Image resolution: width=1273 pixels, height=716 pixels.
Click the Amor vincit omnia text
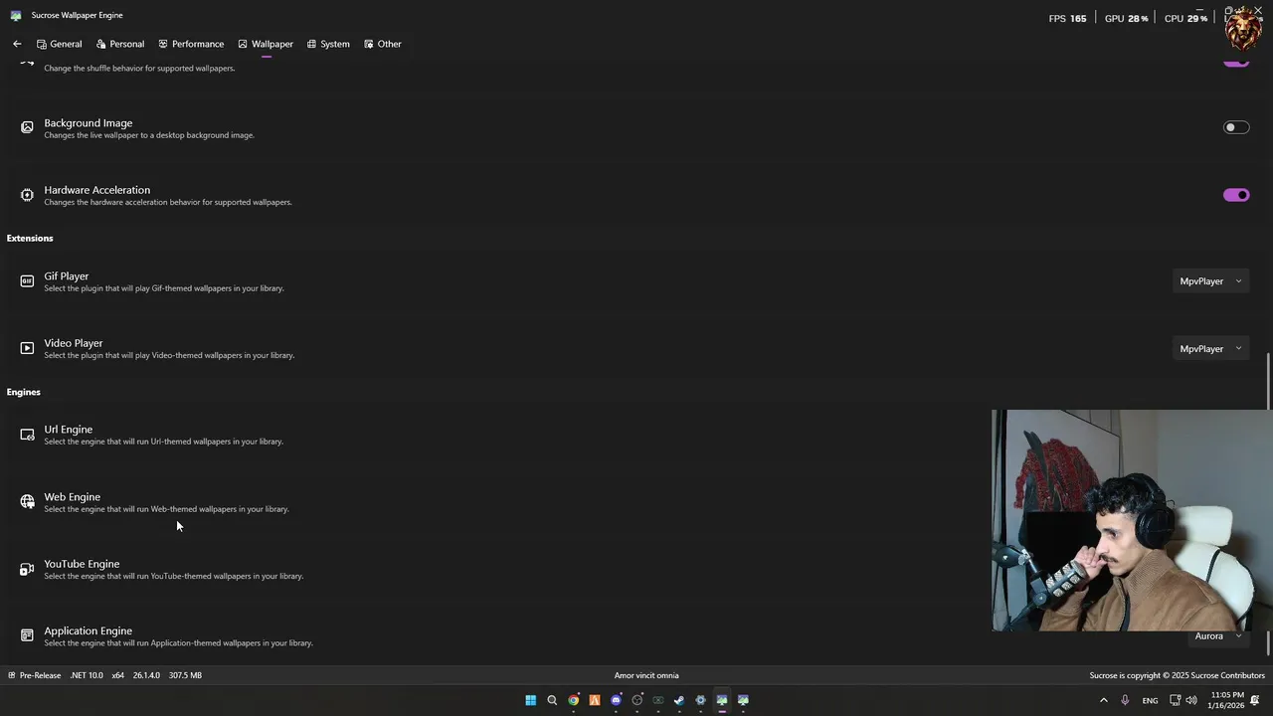tap(646, 675)
